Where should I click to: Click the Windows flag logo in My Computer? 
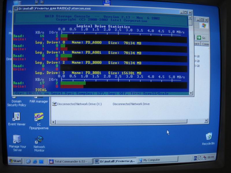[204, 26]
